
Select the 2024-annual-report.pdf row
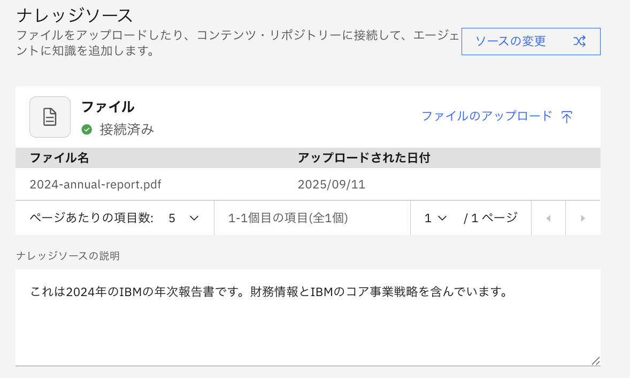[x=95, y=185]
